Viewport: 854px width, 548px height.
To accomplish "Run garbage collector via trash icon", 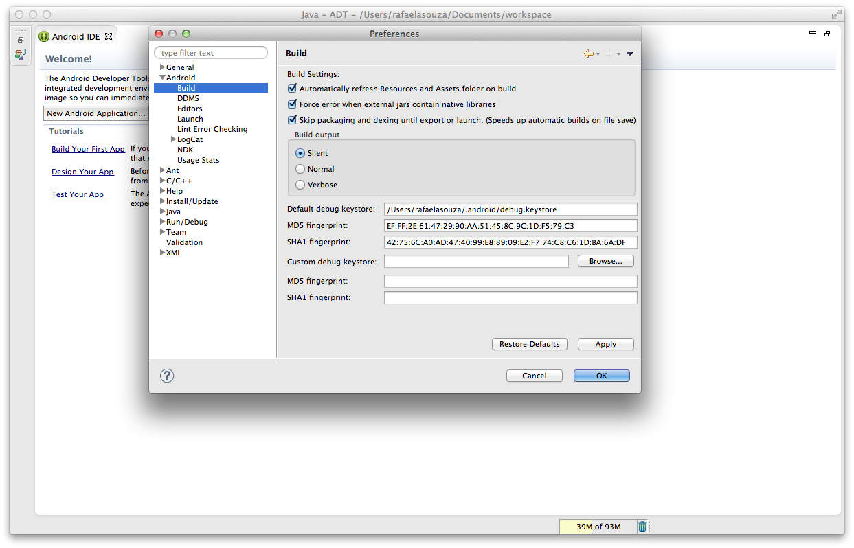I will coord(642,527).
